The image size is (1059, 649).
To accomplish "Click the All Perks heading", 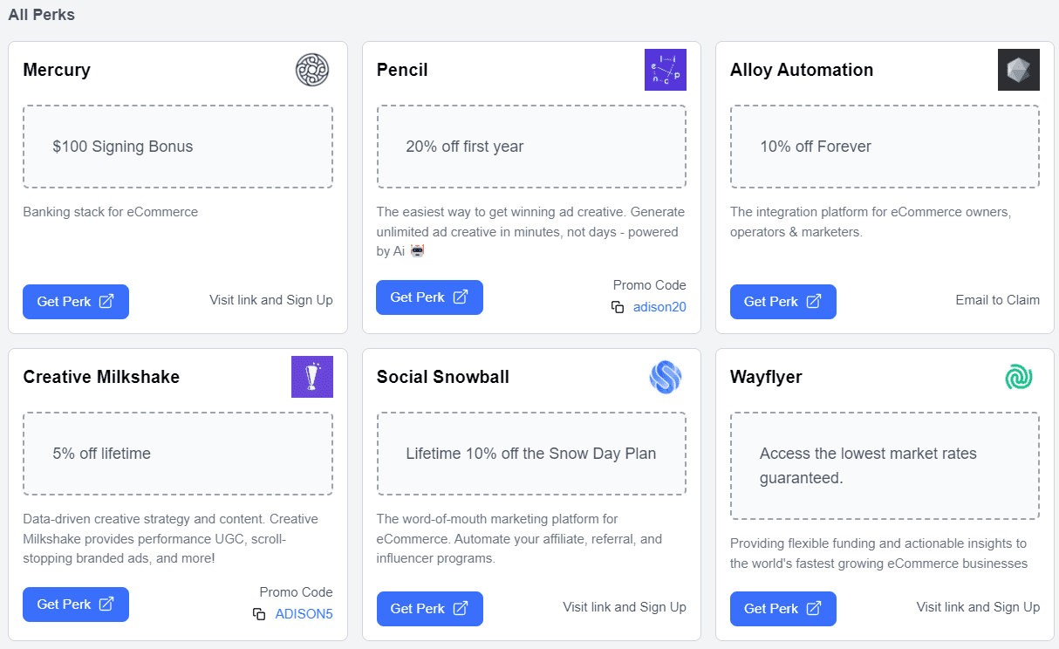I will pyautogui.click(x=41, y=14).
